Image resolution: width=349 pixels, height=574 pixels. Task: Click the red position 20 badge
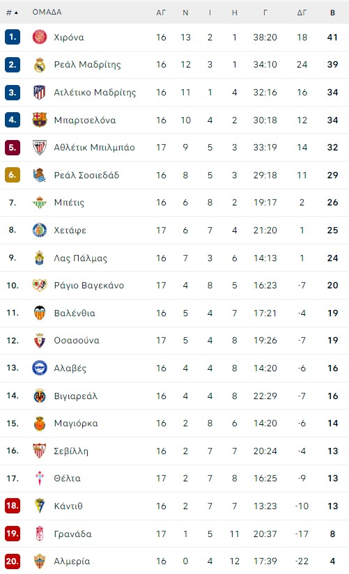(13, 561)
